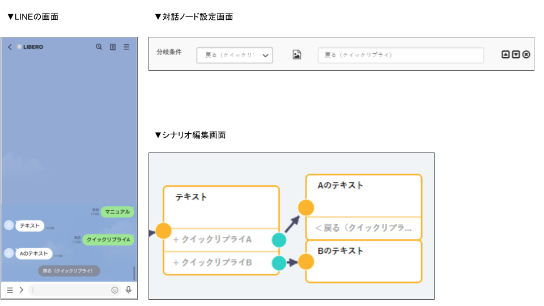The image size is (544, 306).
Task: Tap the microphone icon in LINE input bar
Action: pyautogui.click(x=129, y=290)
